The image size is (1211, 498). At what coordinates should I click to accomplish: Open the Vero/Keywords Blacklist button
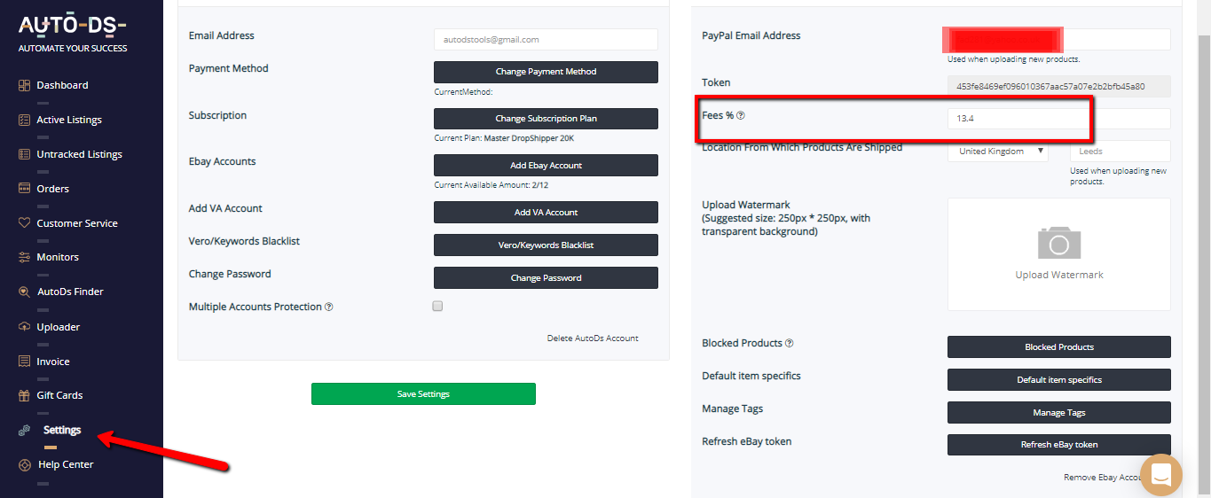coord(546,245)
